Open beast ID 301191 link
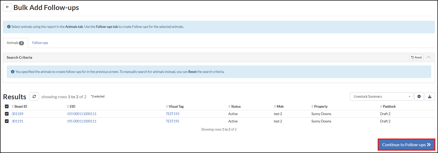This screenshot has width=438, height=153. coord(17,121)
